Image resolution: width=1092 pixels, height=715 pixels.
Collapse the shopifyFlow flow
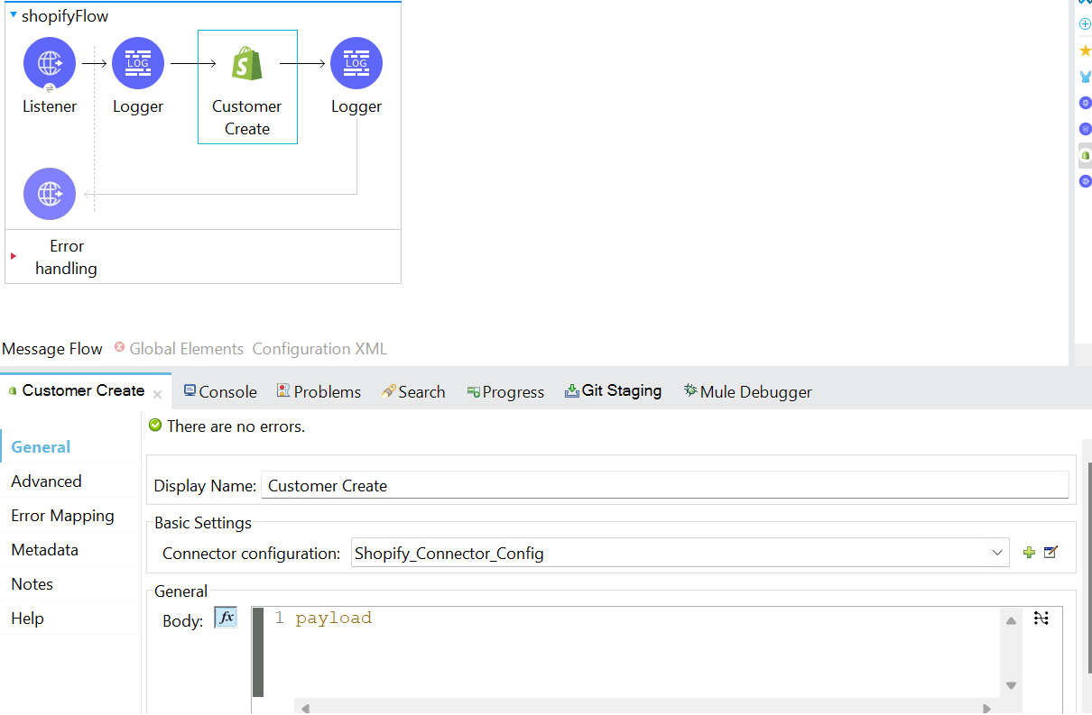click(x=14, y=15)
